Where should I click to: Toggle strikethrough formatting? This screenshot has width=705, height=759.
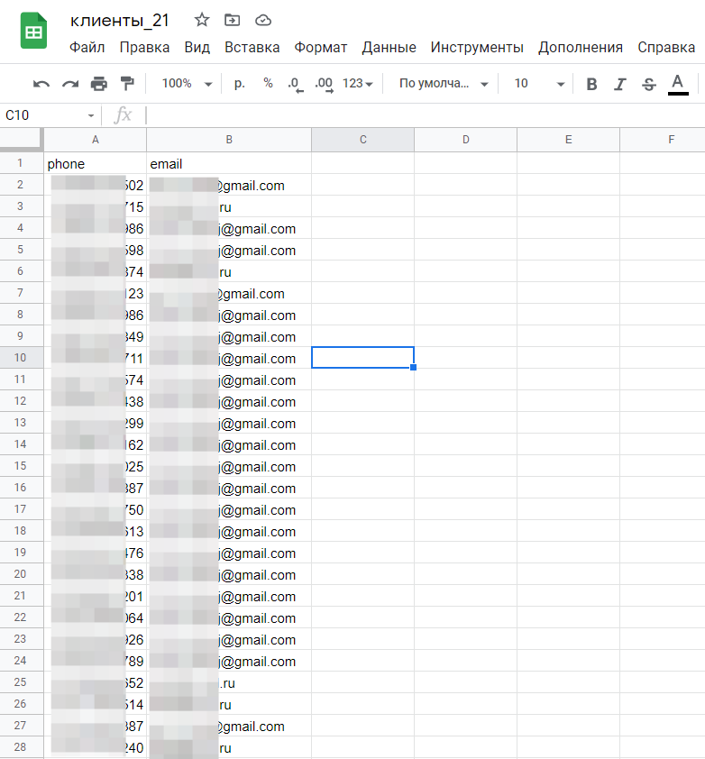coord(648,84)
